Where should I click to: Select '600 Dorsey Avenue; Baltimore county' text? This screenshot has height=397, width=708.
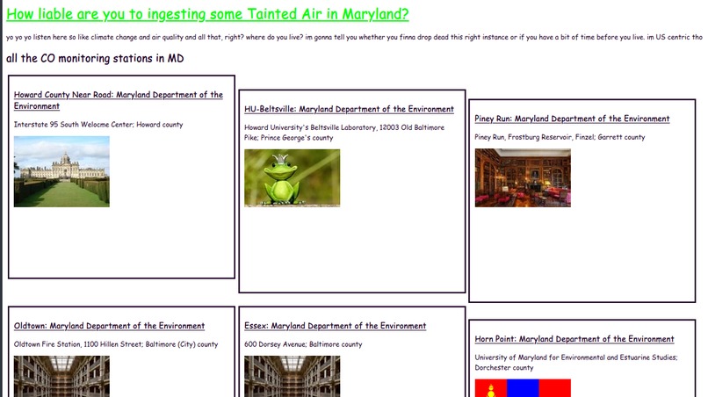303,344
